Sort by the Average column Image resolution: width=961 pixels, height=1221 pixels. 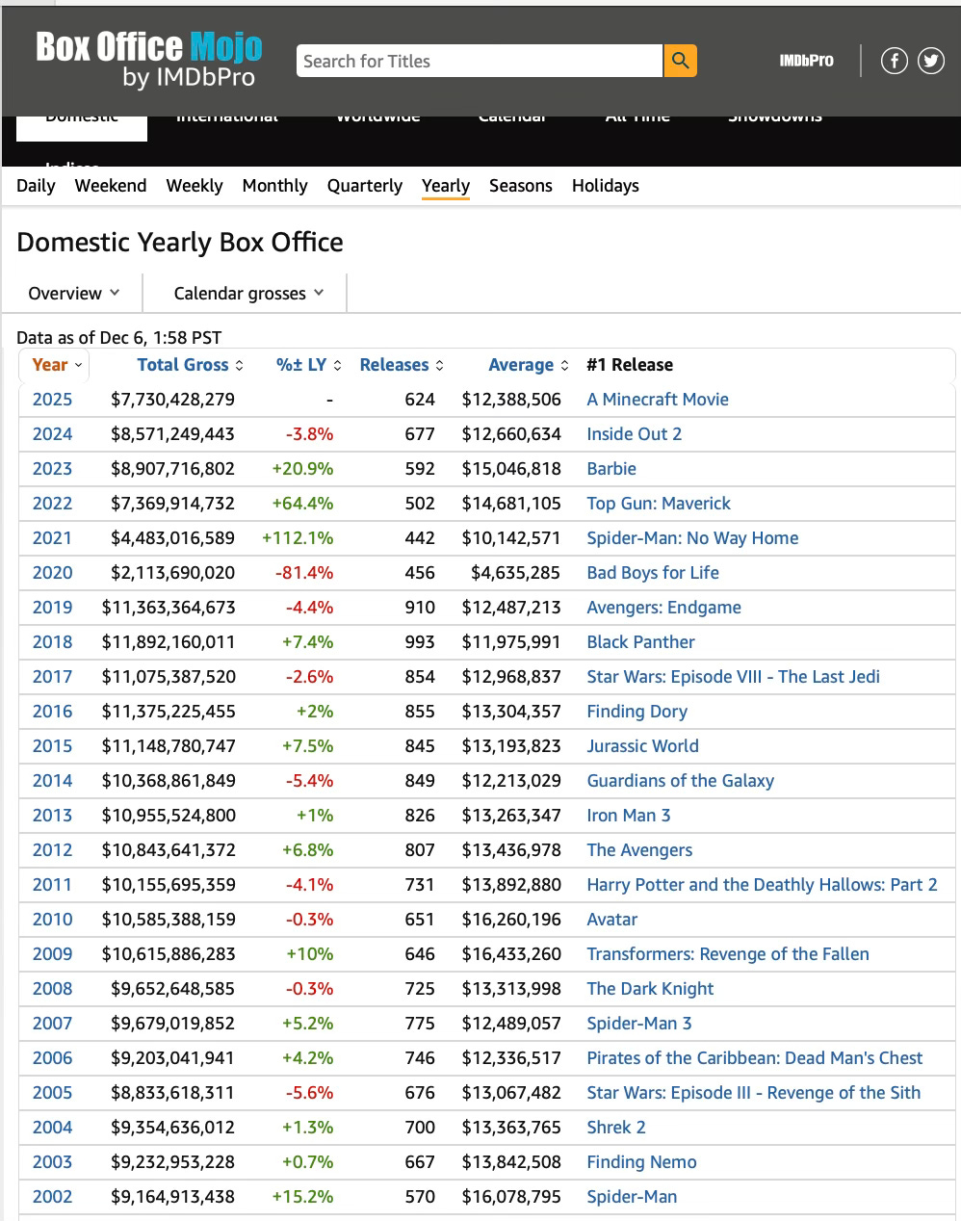[529, 365]
